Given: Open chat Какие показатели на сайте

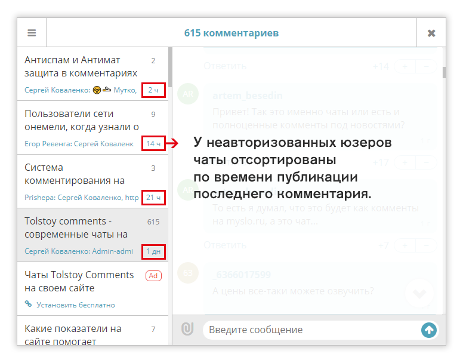Looking at the screenshot, I should coord(92,331).
